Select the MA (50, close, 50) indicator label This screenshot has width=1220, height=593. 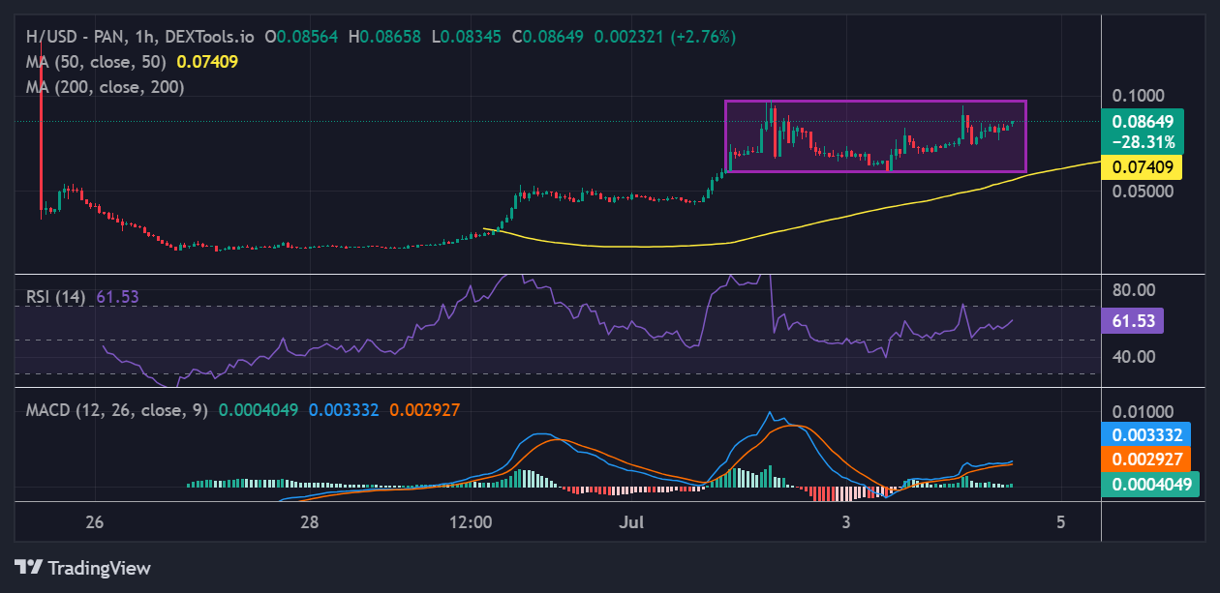[x=97, y=61]
